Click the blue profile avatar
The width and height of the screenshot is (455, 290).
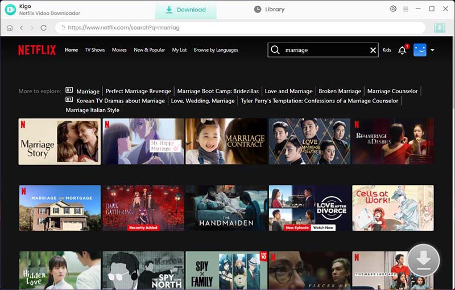pyautogui.click(x=420, y=50)
